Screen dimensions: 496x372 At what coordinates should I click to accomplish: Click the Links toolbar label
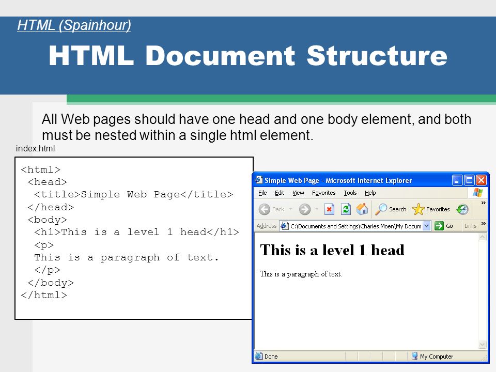(x=470, y=226)
